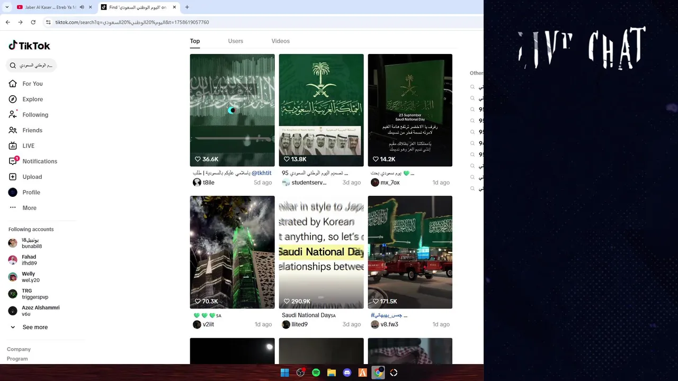
Task: Open the video with 36.6K likes
Action: (x=232, y=110)
